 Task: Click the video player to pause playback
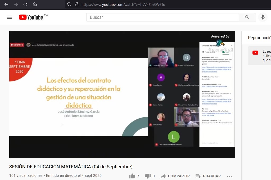(122, 94)
